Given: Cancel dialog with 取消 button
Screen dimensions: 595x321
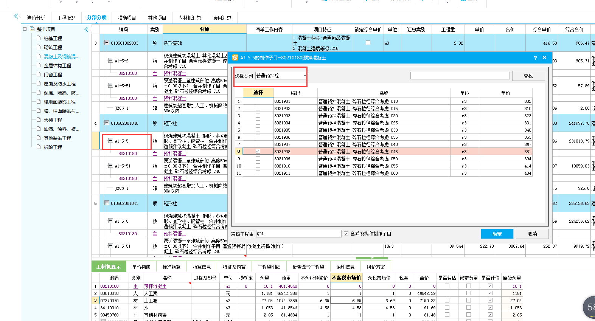Looking at the screenshot, I should click(x=532, y=234).
